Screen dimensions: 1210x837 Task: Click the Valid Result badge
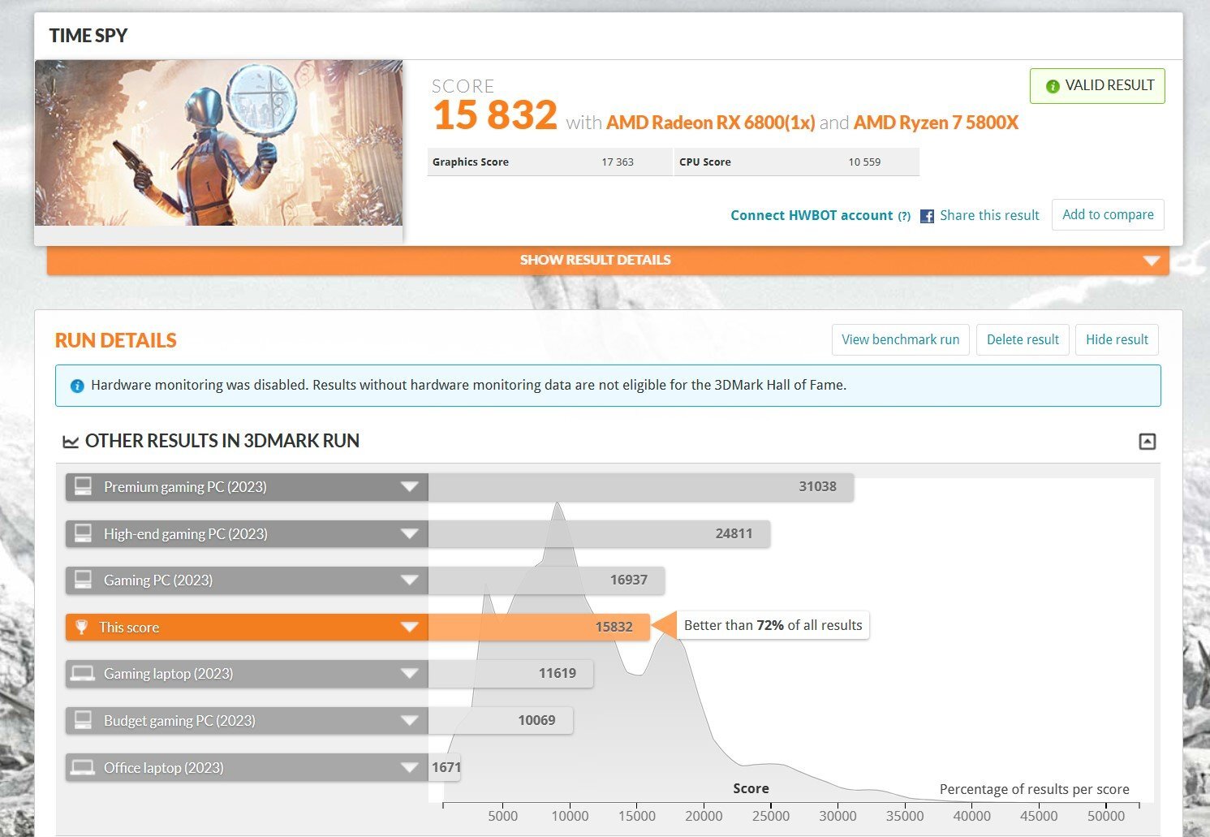(1097, 86)
